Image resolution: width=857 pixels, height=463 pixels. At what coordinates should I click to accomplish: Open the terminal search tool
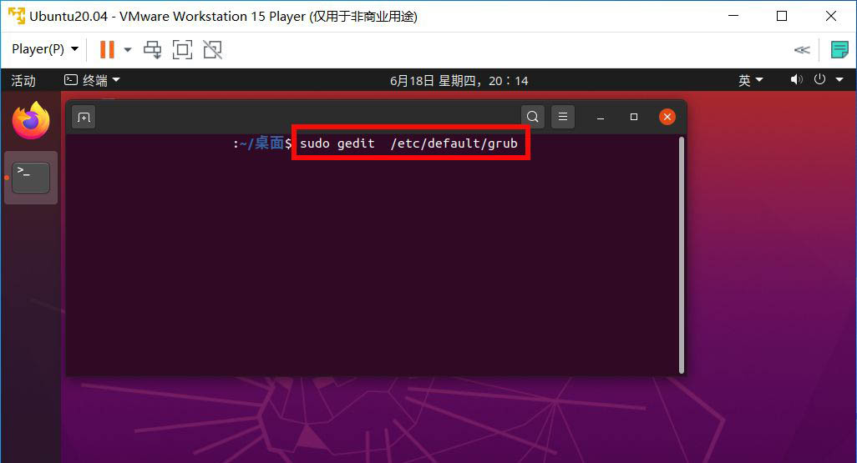click(532, 117)
